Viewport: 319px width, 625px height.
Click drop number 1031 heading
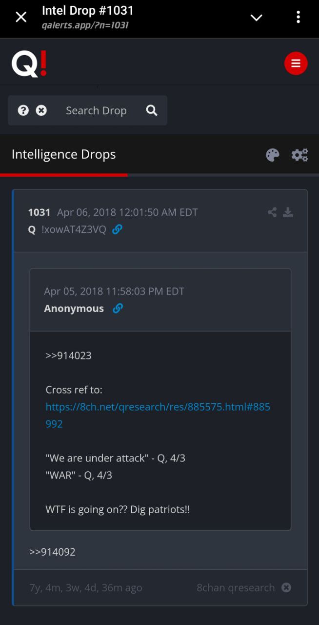pyautogui.click(x=39, y=212)
